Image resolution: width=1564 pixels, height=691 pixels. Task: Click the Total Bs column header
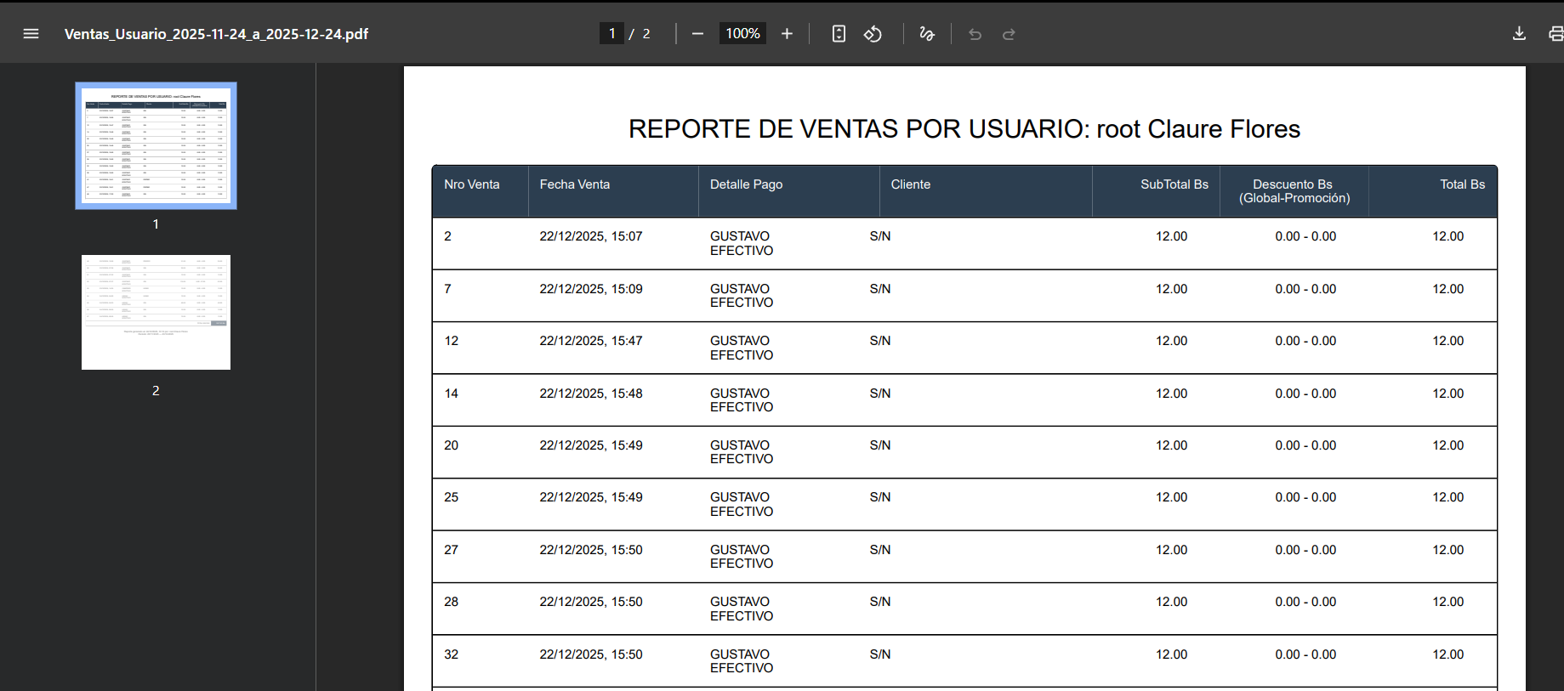[x=1462, y=184]
